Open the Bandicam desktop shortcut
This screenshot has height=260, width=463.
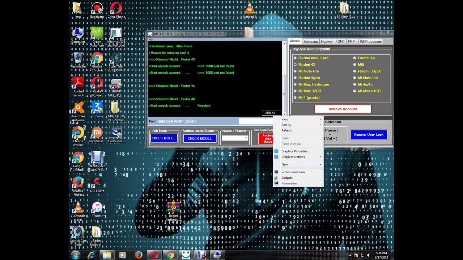click(x=97, y=10)
